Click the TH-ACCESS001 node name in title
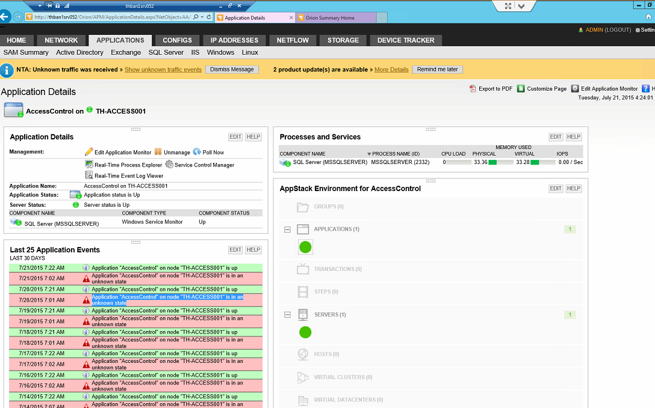The width and height of the screenshot is (655, 408). pyautogui.click(x=121, y=111)
